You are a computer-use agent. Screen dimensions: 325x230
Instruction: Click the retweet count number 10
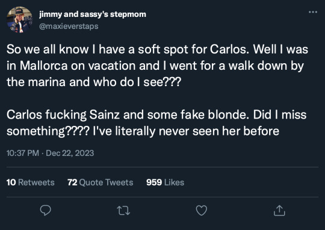(11, 182)
